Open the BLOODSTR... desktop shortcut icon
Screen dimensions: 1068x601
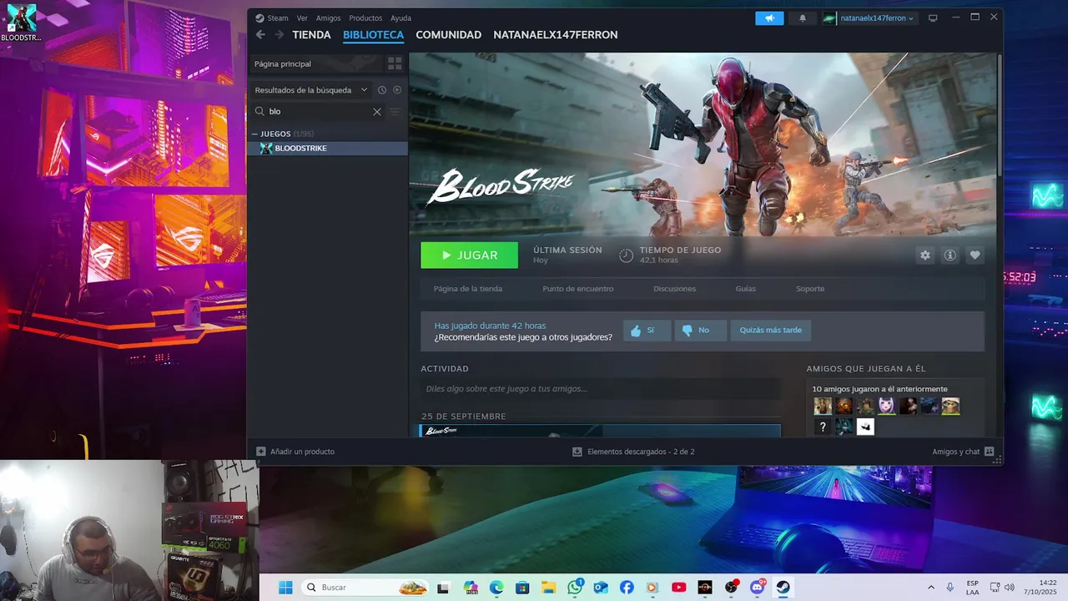pos(21,23)
